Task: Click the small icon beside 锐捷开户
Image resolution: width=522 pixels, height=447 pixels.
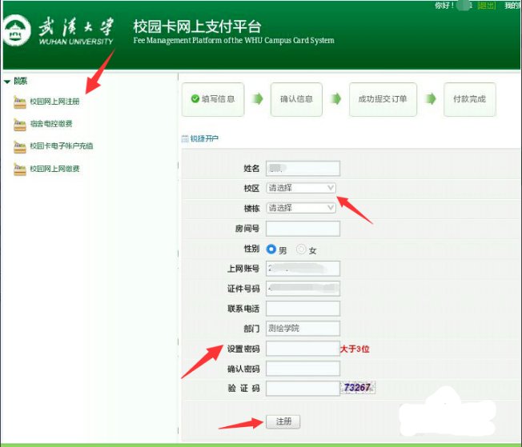Action: (x=185, y=138)
